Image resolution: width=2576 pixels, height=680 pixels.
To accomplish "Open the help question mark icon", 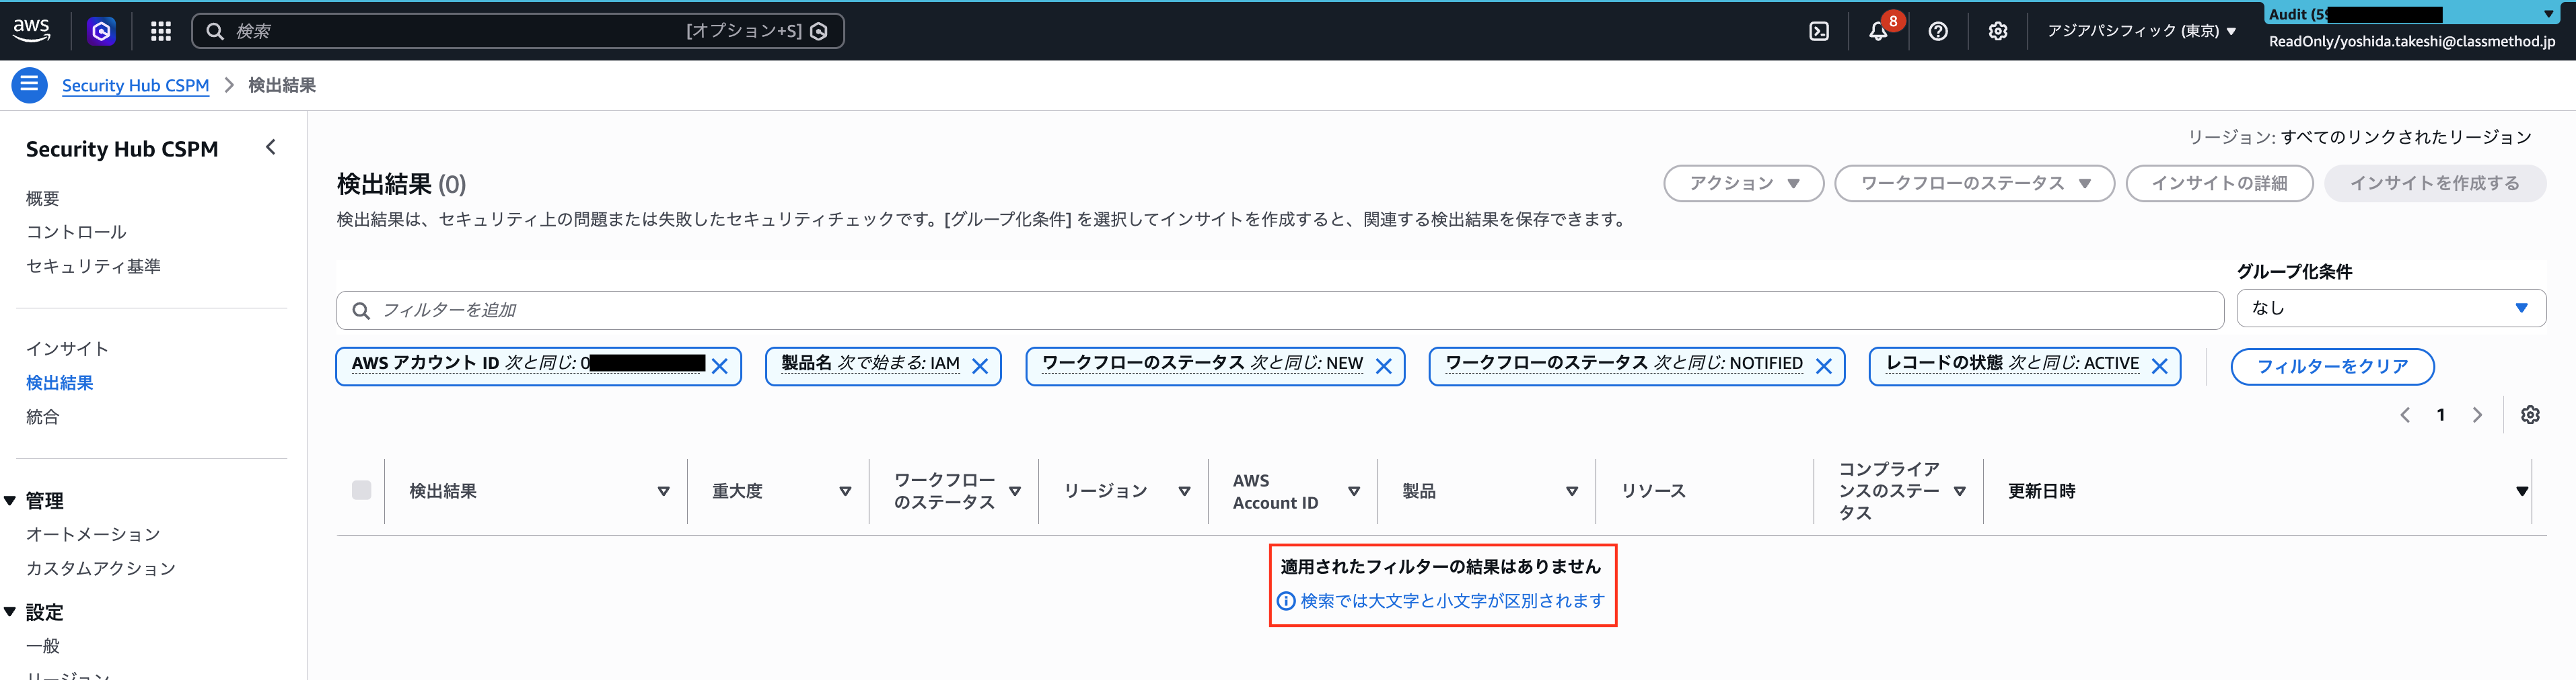I will click(x=1938, y=31).
